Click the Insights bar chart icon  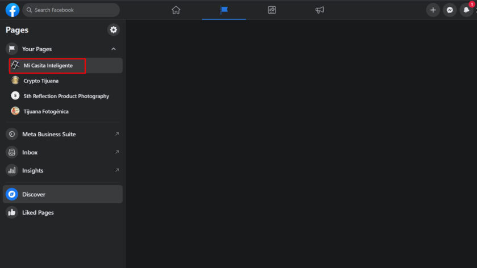pyautogui.click(x=12, y=170)
